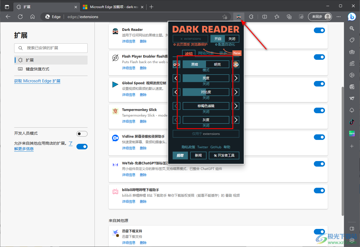360x247 pixels.
Task: Open split screen from the toolbar
Action: [265, 17]
